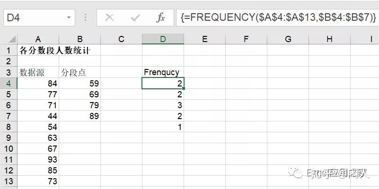Select cell B6 containing 79
Screen dimensions: 379x189
pyautogui.click(x=80, y=105)
